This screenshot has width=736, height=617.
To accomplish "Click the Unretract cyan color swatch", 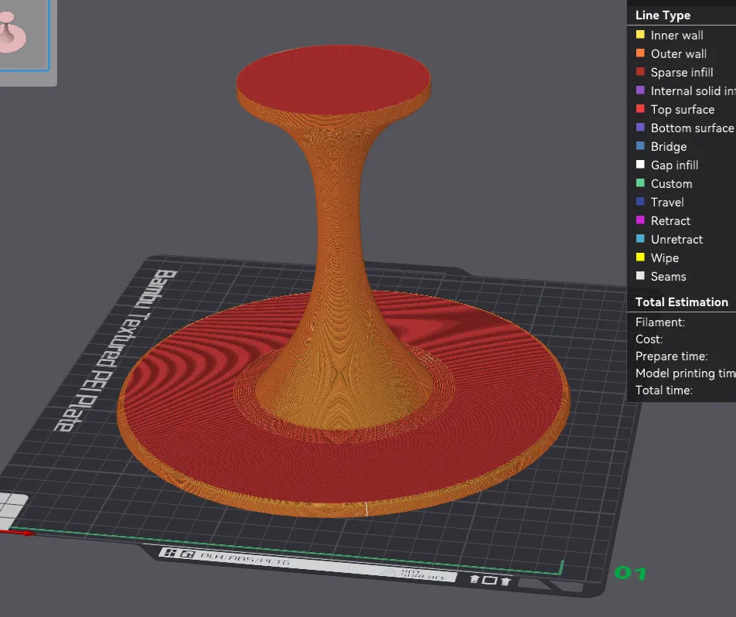I will pyautogui.click(x=640, y=239).
